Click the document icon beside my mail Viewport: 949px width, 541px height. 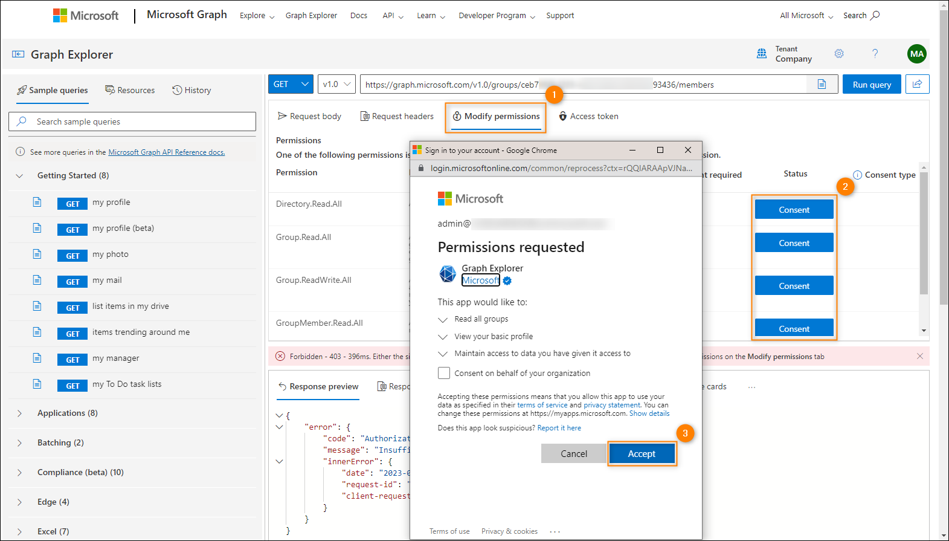click(x=37, y=280)
